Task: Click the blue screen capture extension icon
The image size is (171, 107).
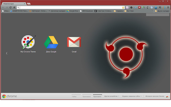Action: (156, 7)
